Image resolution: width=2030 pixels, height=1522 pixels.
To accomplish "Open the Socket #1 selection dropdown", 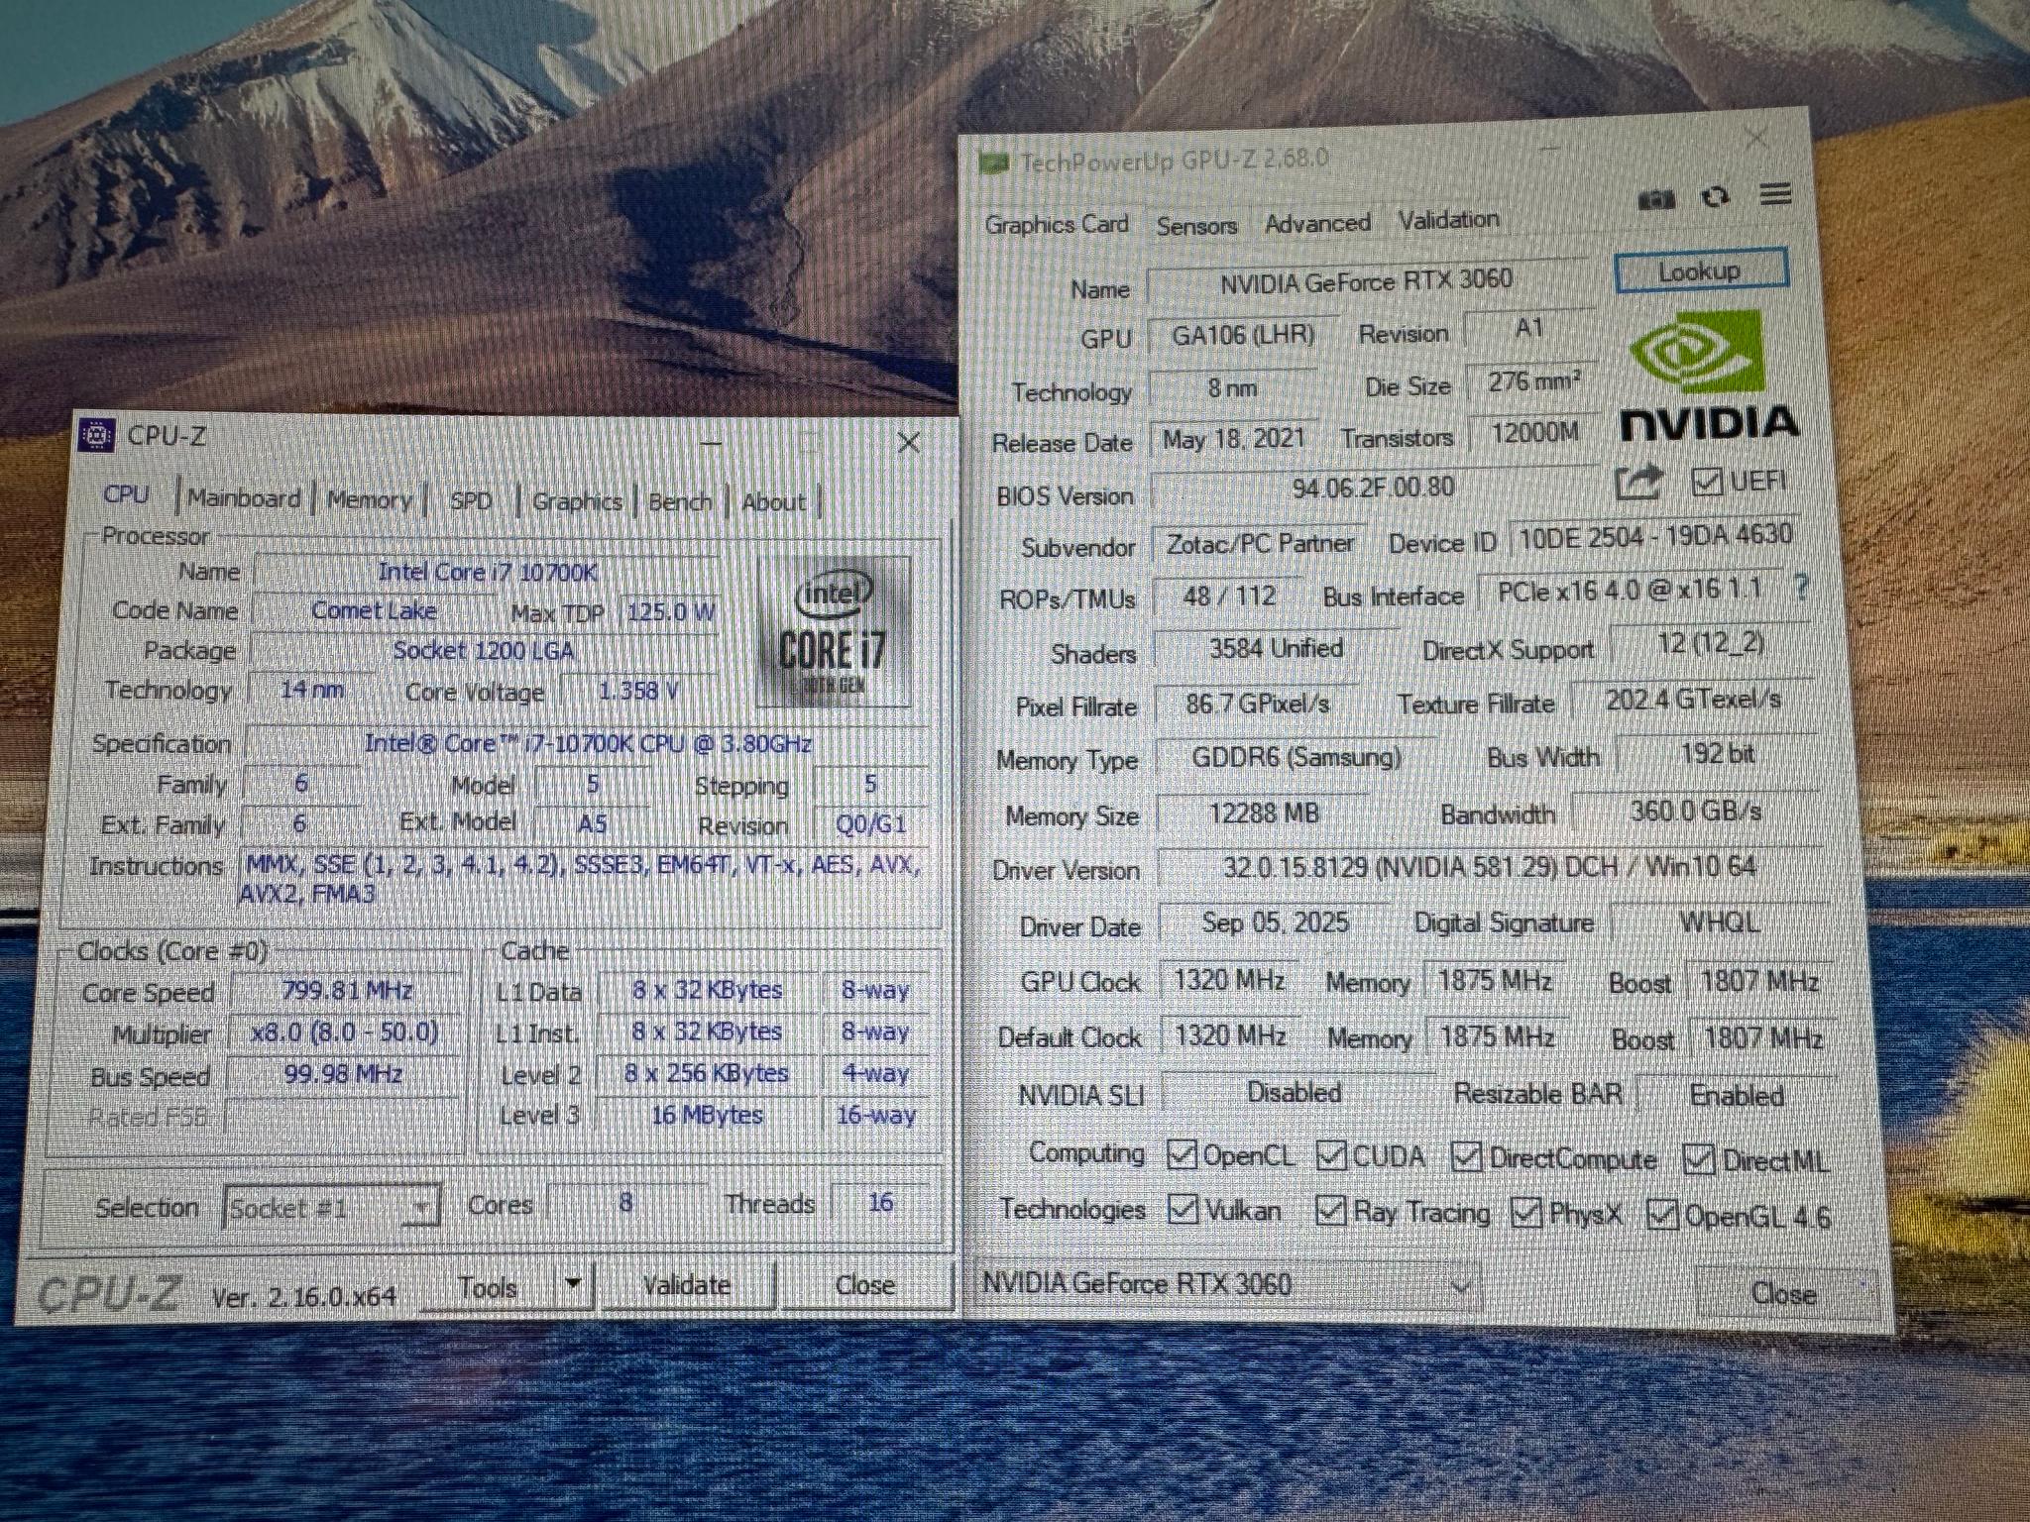I will [x=332, y=1208].
